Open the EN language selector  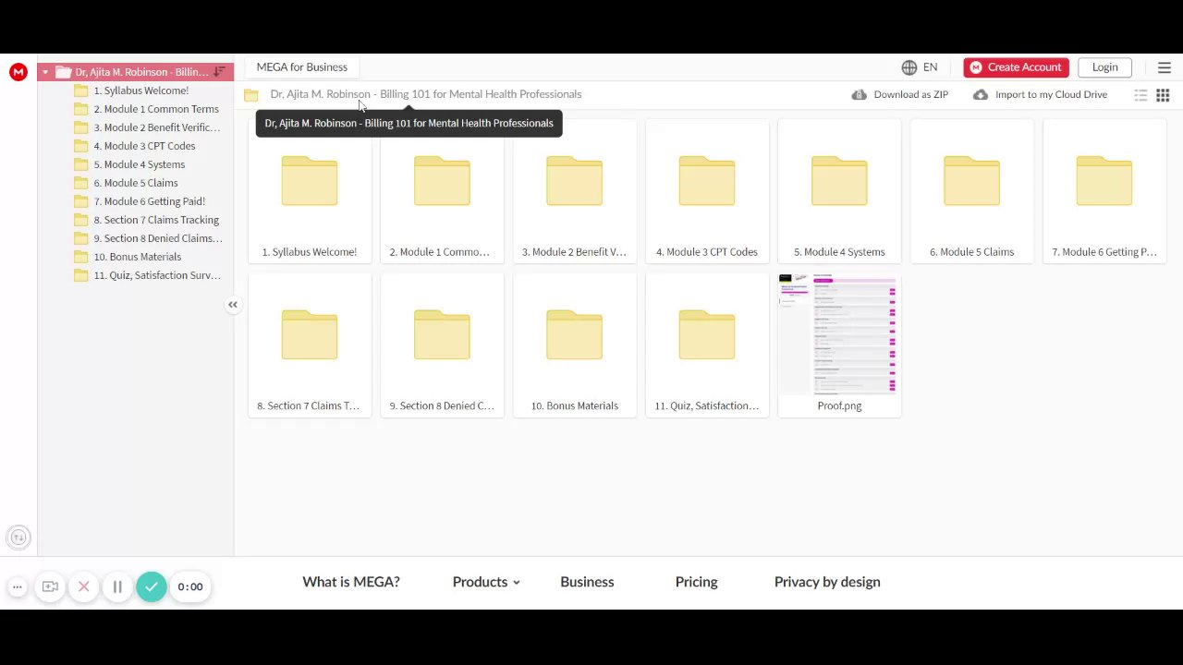930,67
